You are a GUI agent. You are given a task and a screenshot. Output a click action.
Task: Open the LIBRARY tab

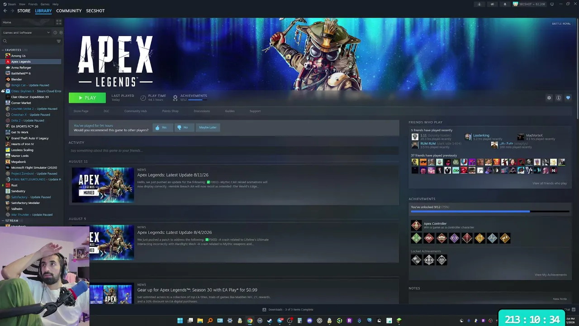[43, 11]
